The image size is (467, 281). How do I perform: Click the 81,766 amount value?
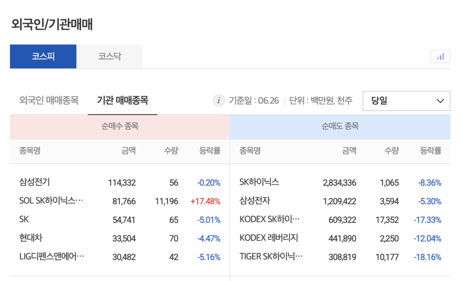(124, 202)
